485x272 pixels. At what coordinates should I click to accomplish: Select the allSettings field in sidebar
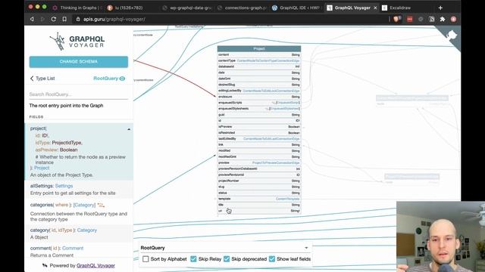point(79,190)
